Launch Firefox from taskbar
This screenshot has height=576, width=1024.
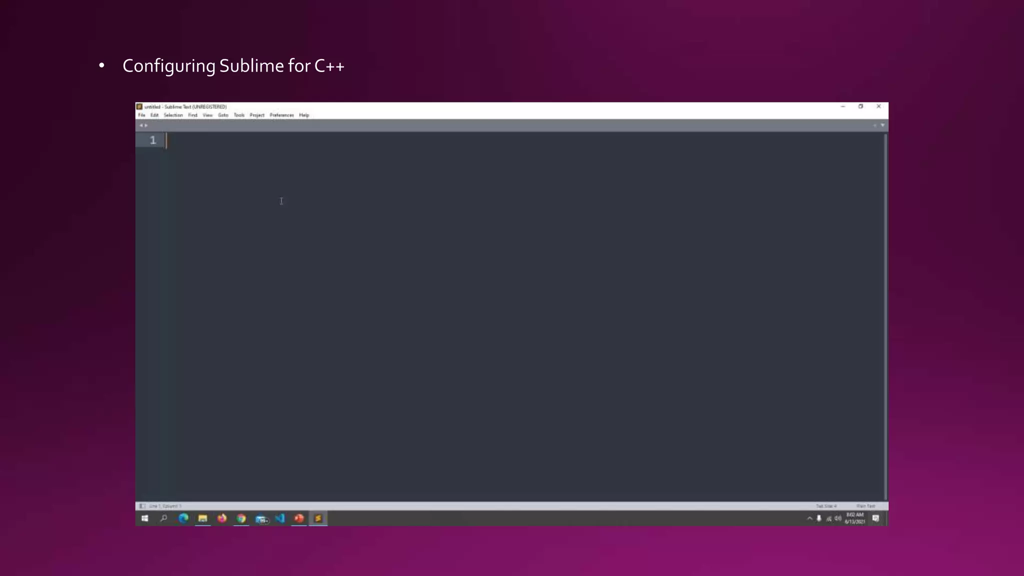pos(222,518)
